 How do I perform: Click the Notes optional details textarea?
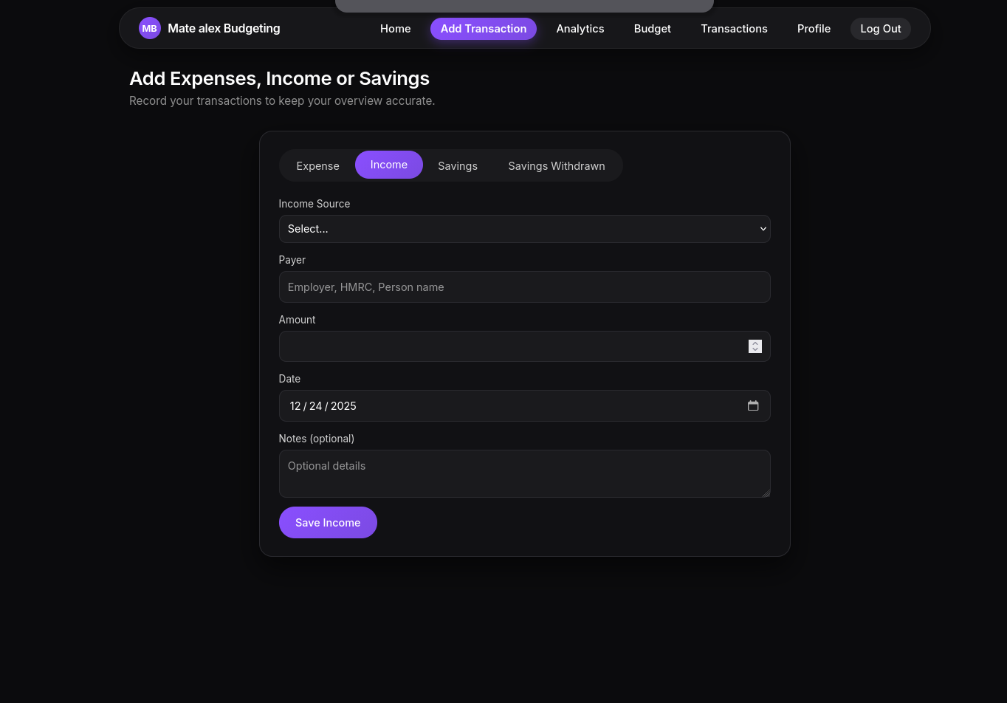tap(524, 473)
